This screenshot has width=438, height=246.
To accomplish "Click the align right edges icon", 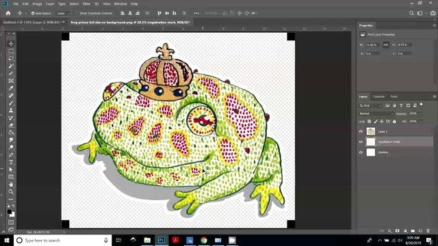I will click(138, 13).
